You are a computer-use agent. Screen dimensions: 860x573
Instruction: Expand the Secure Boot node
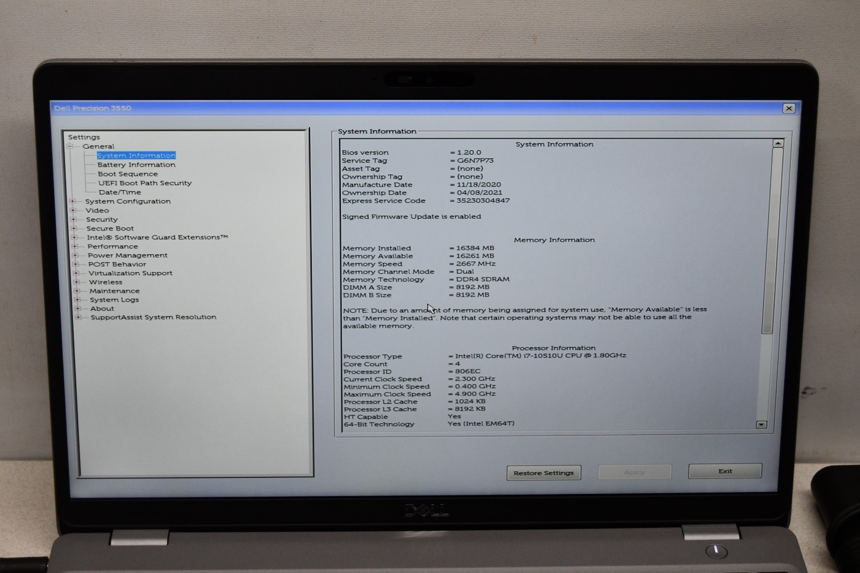coord(74,228)
